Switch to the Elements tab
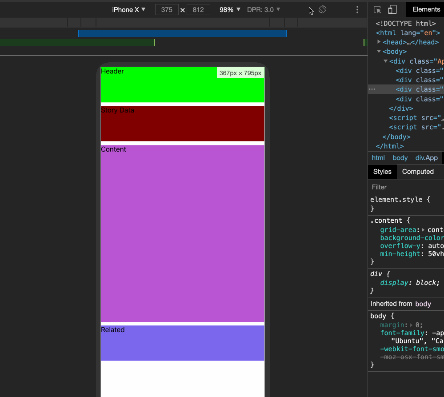The image size is (444, 397). click(426, 9)
